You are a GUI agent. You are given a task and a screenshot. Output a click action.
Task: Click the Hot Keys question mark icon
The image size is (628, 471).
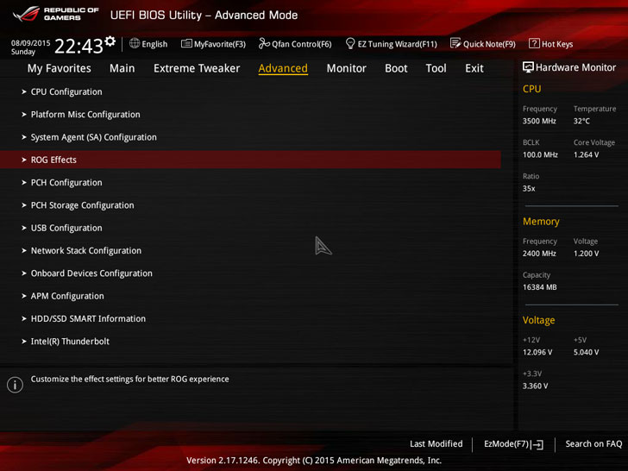click(534, 43)
